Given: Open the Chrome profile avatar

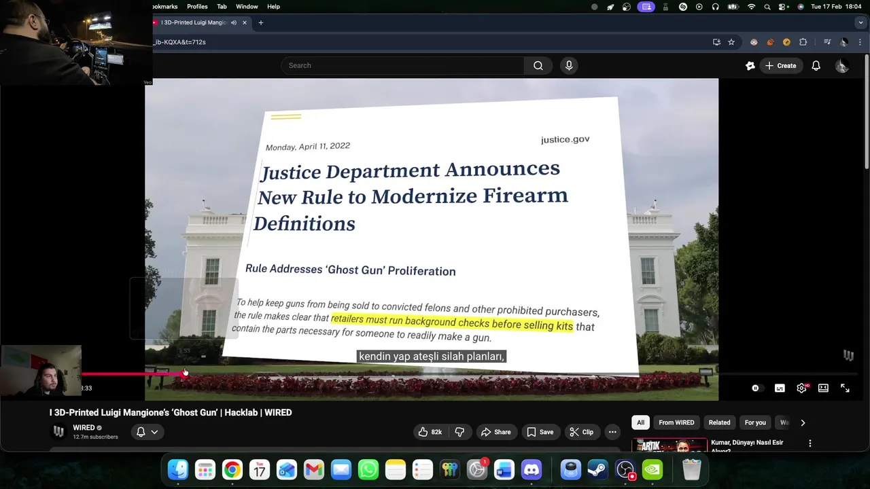Looking at the screenshot, I should (843, 42).
